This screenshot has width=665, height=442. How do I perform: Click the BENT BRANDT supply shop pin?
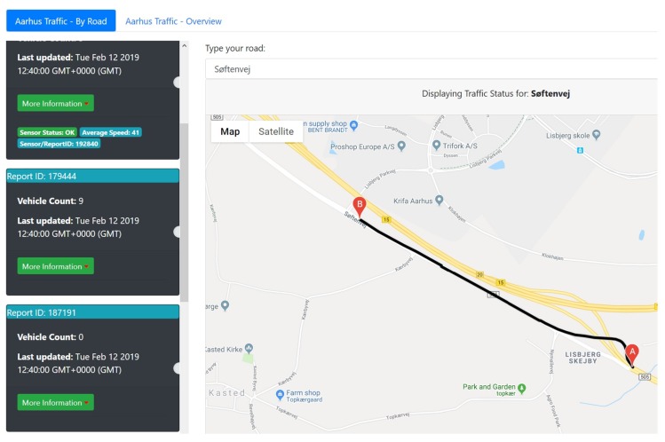(x=353, y=124)
